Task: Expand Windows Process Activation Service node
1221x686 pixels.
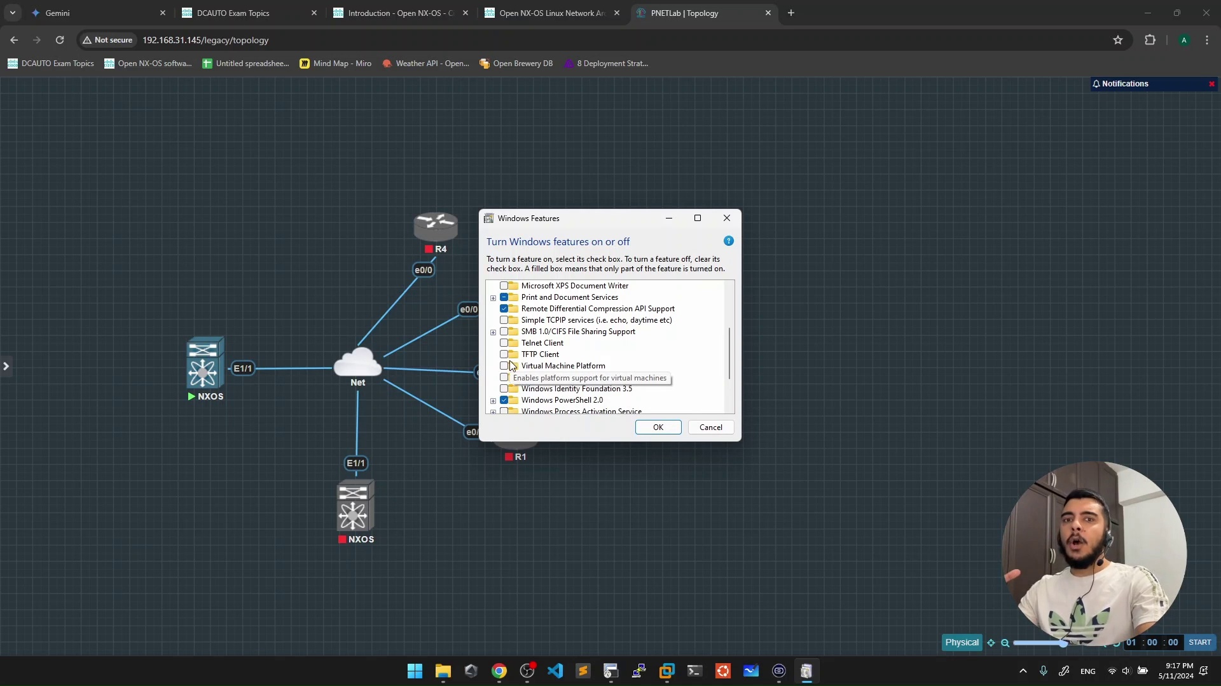Action: 493,412
